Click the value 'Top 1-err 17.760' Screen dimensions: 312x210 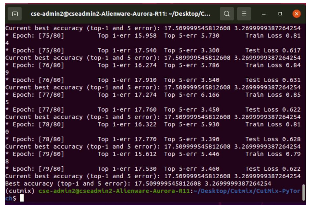coord(127,109)
